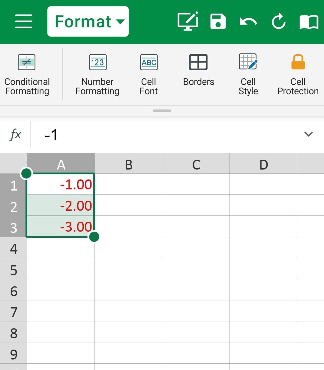
Task: Select the cell containing -2.00
Action: click(61, 205)
